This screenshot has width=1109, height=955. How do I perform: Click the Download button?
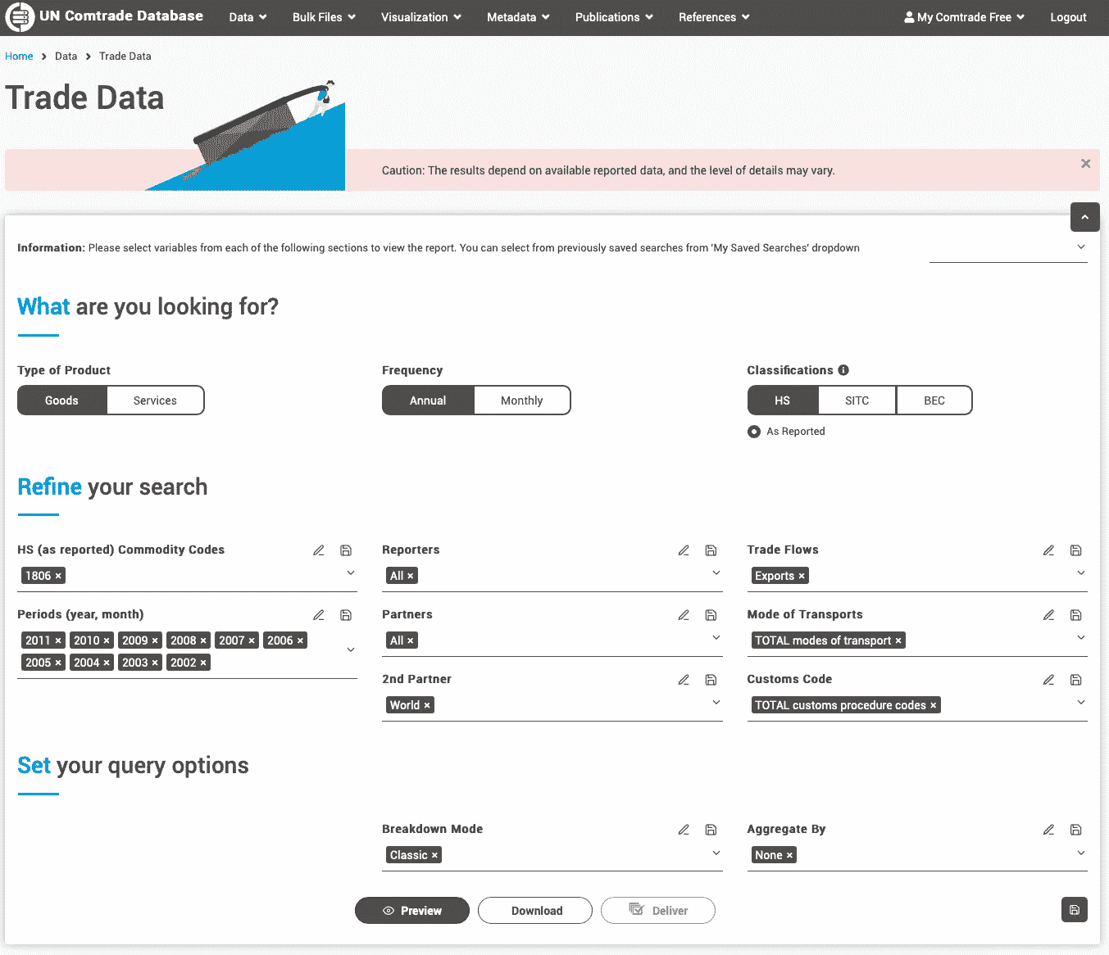535,911
